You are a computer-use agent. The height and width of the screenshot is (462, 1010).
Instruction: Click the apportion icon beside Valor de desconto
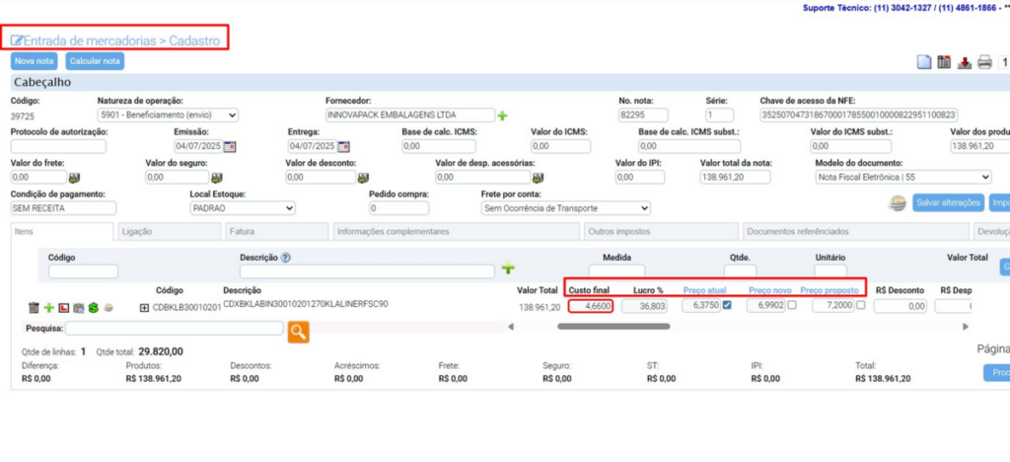point(363,177)
